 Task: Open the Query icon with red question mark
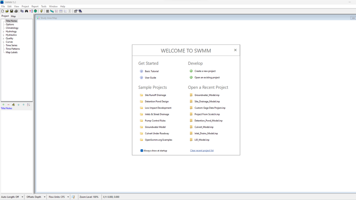31,11
